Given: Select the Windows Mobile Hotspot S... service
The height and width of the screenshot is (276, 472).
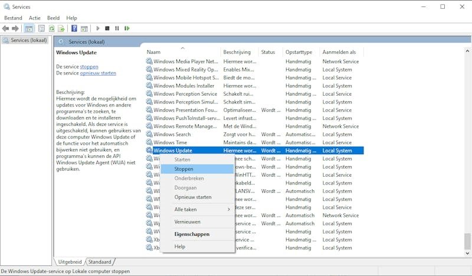Looking at the screenshot, I should pos(186,77).
